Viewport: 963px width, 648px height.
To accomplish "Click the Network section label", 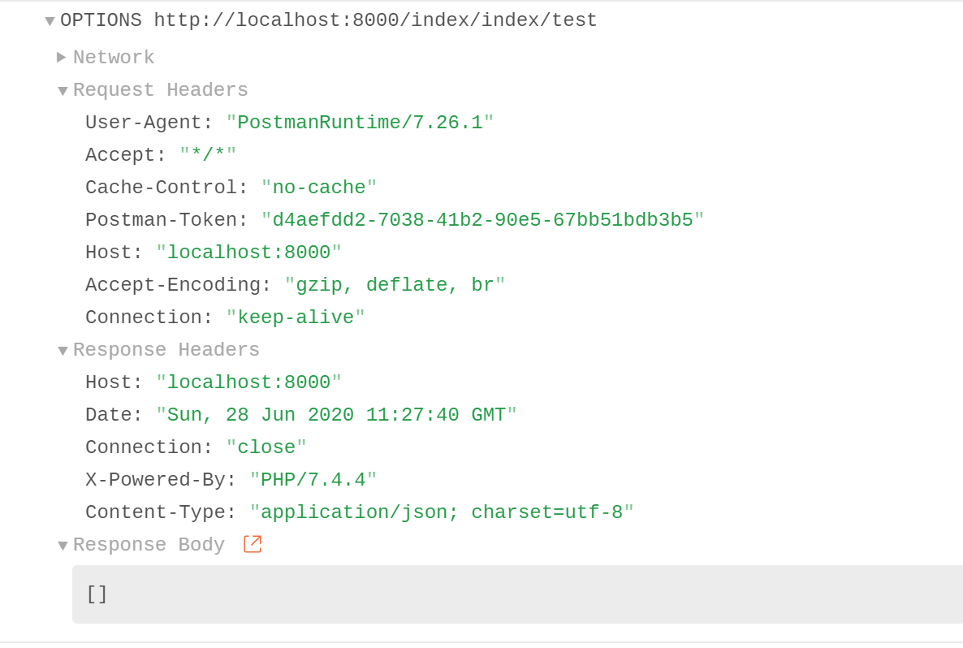I will pyautogui.click(x=114, y=57).
